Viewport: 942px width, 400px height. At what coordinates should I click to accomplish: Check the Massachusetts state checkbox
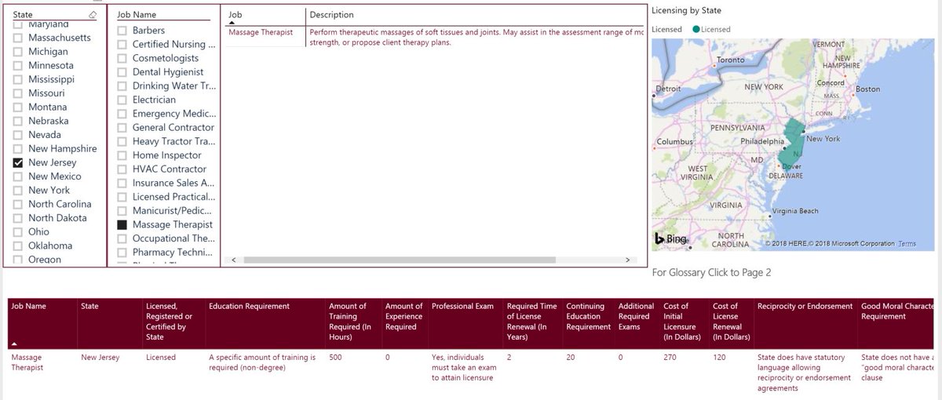(18, 38)
